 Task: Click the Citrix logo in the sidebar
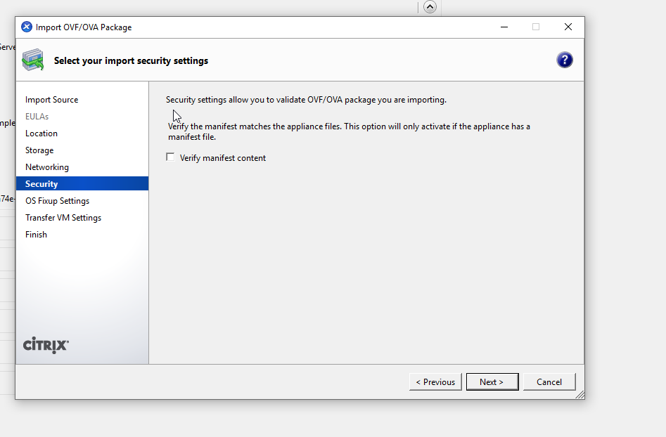pos(46,344)
